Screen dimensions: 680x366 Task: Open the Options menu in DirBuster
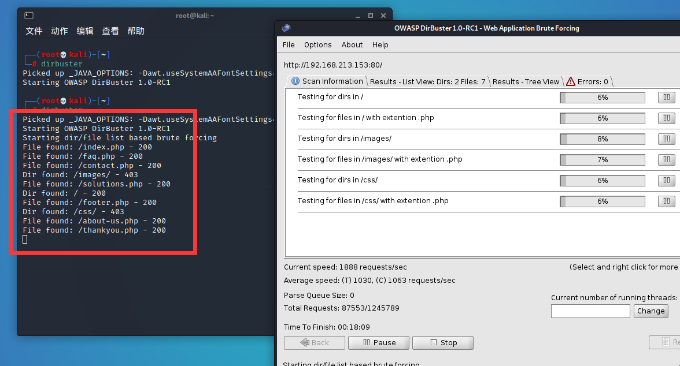click(x=318, y=44)
